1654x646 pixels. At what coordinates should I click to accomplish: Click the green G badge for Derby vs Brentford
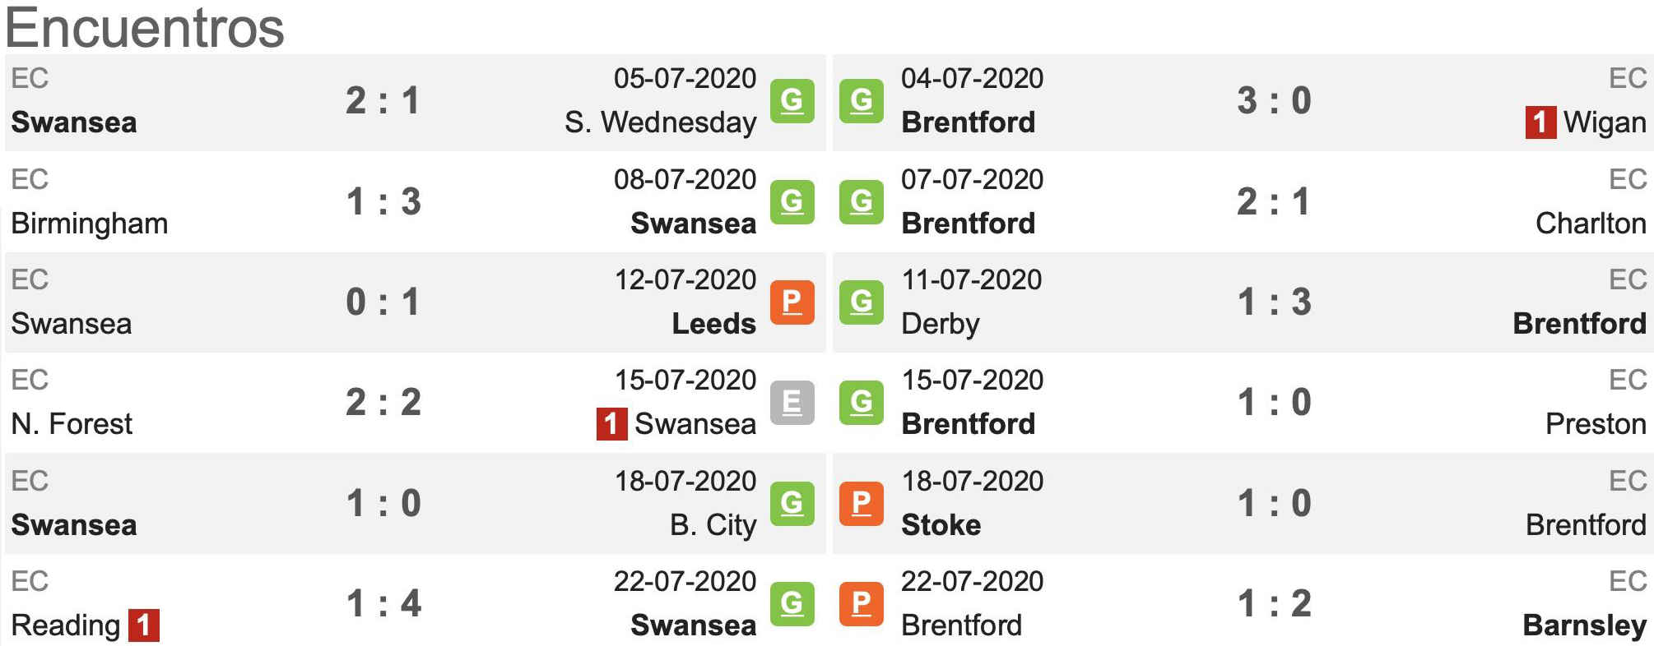(861, 302)
